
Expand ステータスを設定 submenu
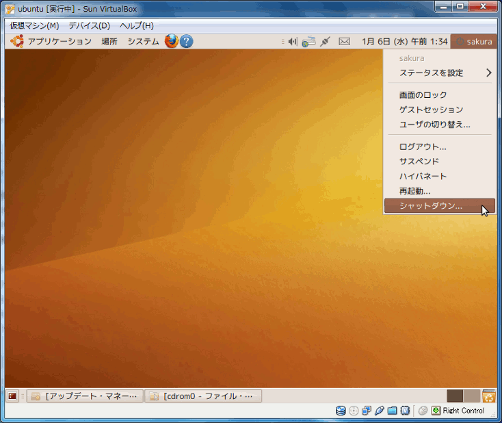pyautogui.click(x=439, y=73)
